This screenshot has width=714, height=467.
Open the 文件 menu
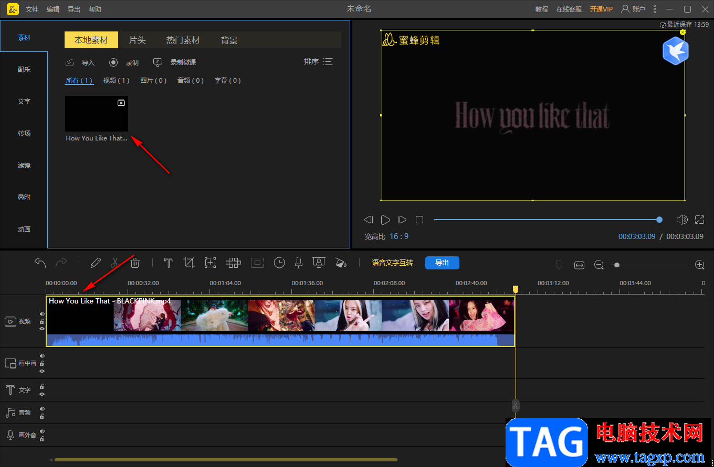pyautogui.click(x=32, y=9)
